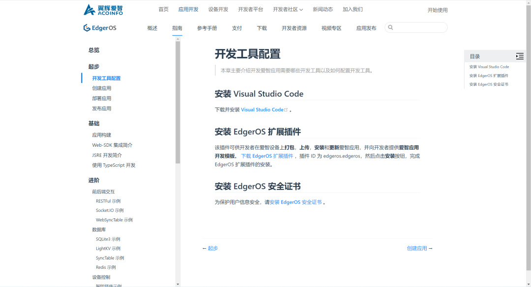
Task: Switch to the 应用发布 tab
Action: pos(366,28)
